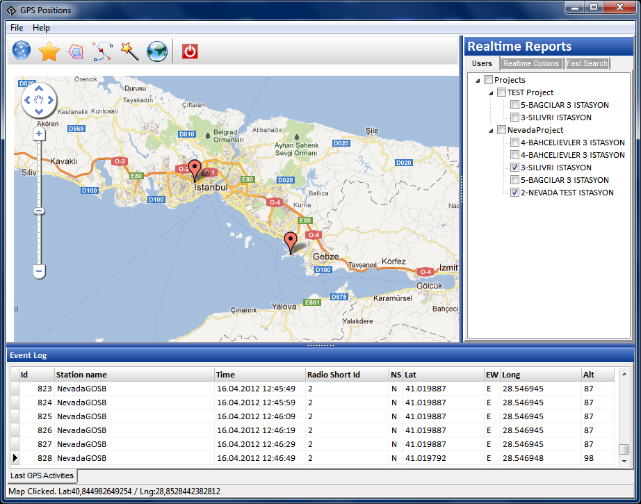Screen dimensions: 641x504
Task: Select the Last GPS Activities tab
Action: pos(42,475)
